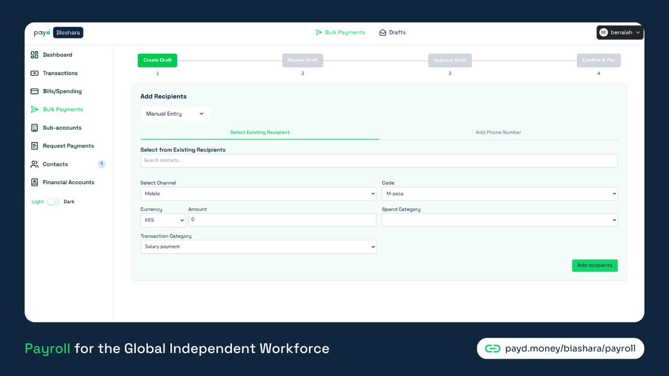The image size is (669, 376).
Task: Click the Drafts icon in the top bar
Action: coord(392,32)
